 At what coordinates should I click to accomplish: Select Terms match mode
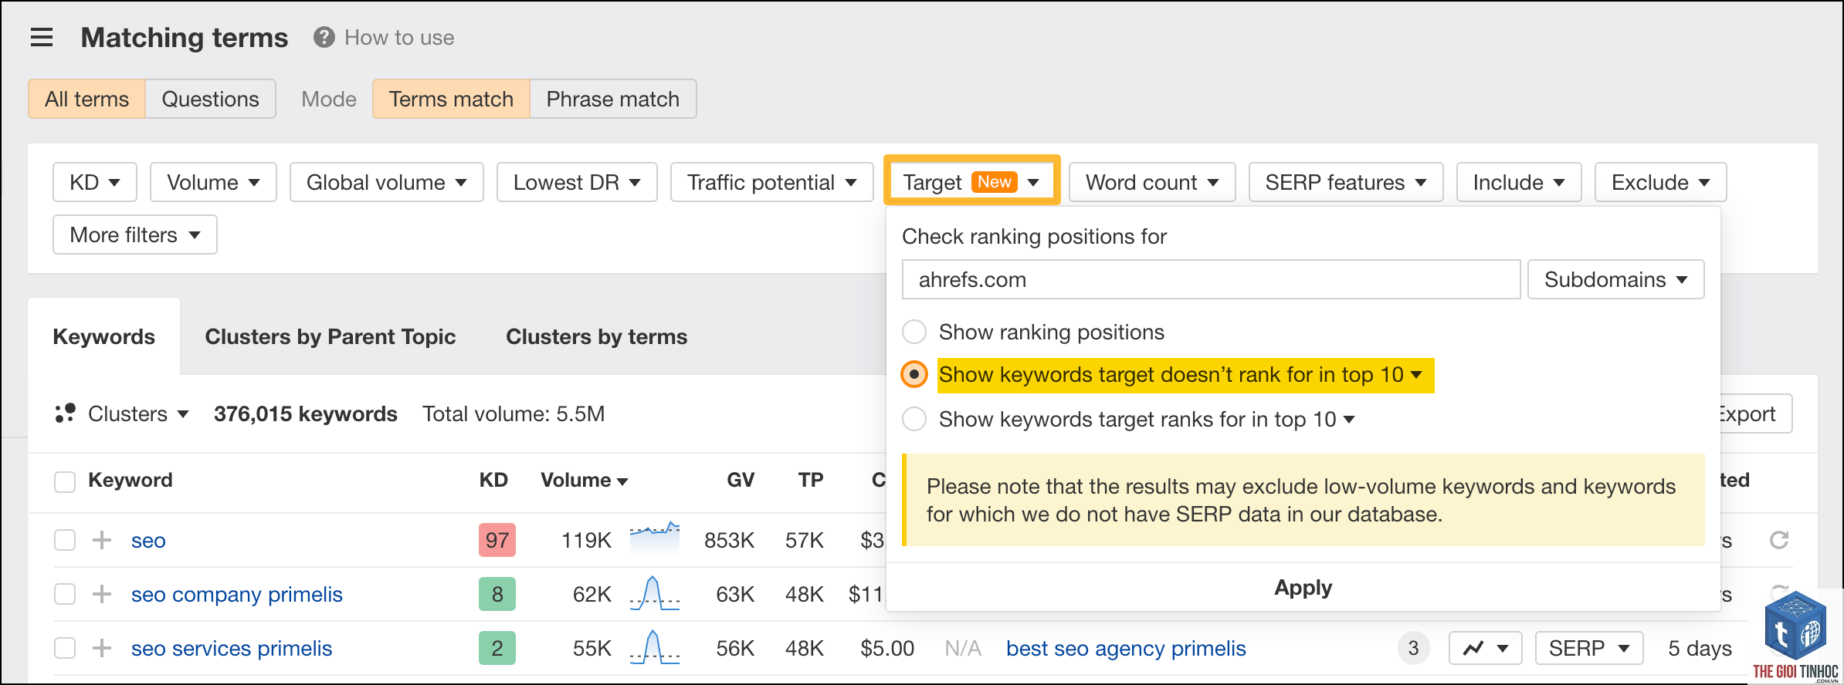(451, 99)
